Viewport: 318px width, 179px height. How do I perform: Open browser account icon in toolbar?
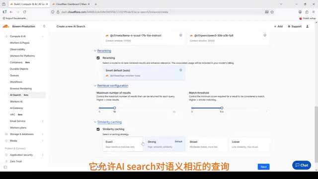(300, 12)
